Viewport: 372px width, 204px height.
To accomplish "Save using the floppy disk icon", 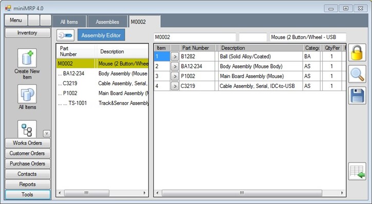I will (357, 96).
